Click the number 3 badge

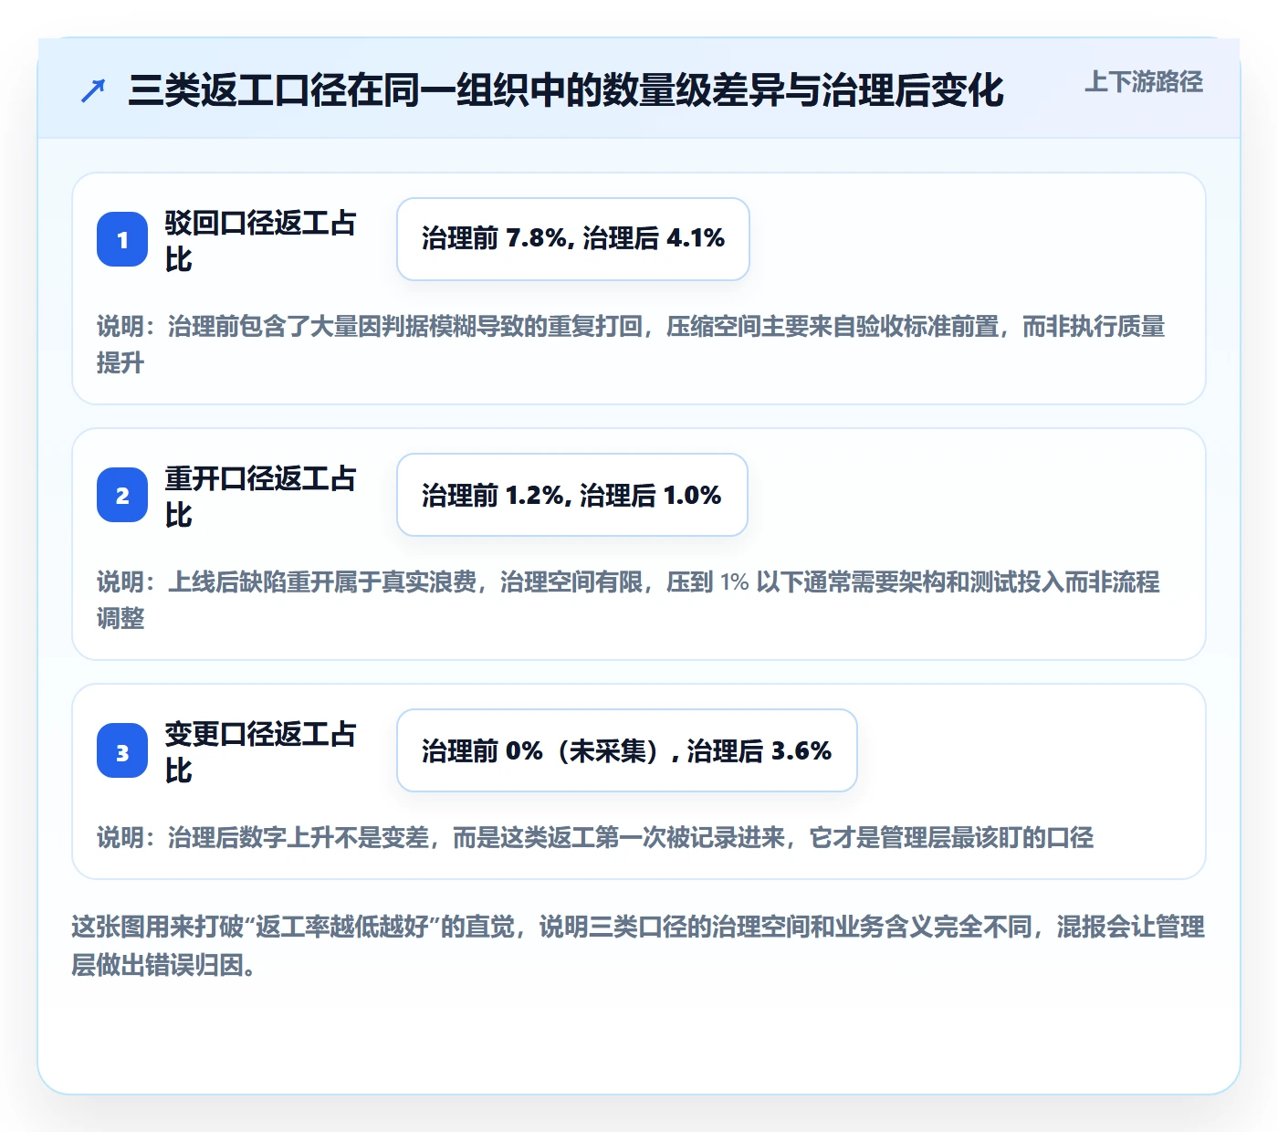[122, 750]
